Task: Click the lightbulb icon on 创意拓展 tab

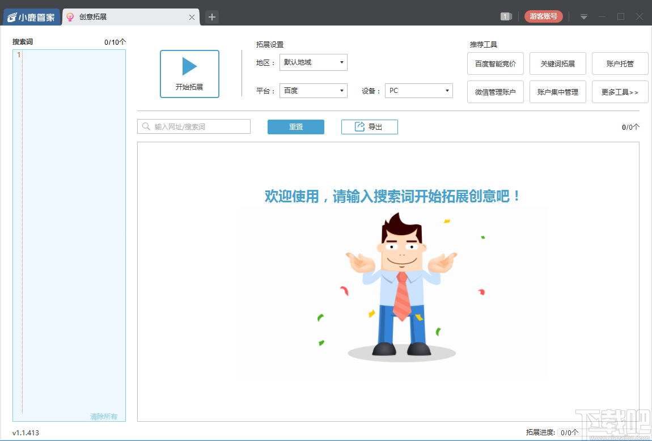Action: pos(69,17)
